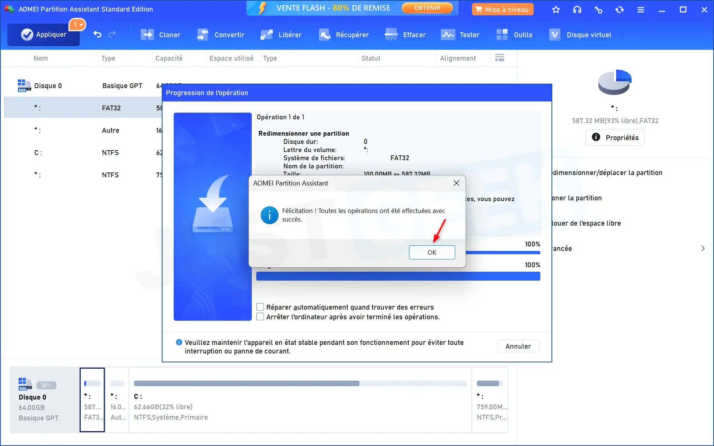Image resolution: width=714 pixels, height=446 pixels.
Task: Click the Nom column header
Action: tap(41, 58)
